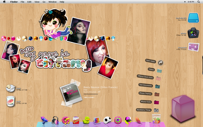Image resolution: width=203 pixels, height=127 pixels.
Task: Open the trash glass icon
Action: [10, 101]
